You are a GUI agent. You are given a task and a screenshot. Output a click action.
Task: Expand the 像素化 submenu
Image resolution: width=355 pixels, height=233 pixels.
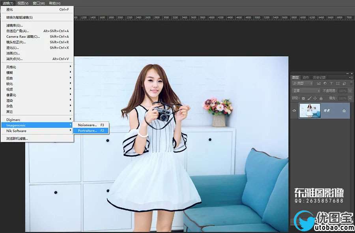37,95
